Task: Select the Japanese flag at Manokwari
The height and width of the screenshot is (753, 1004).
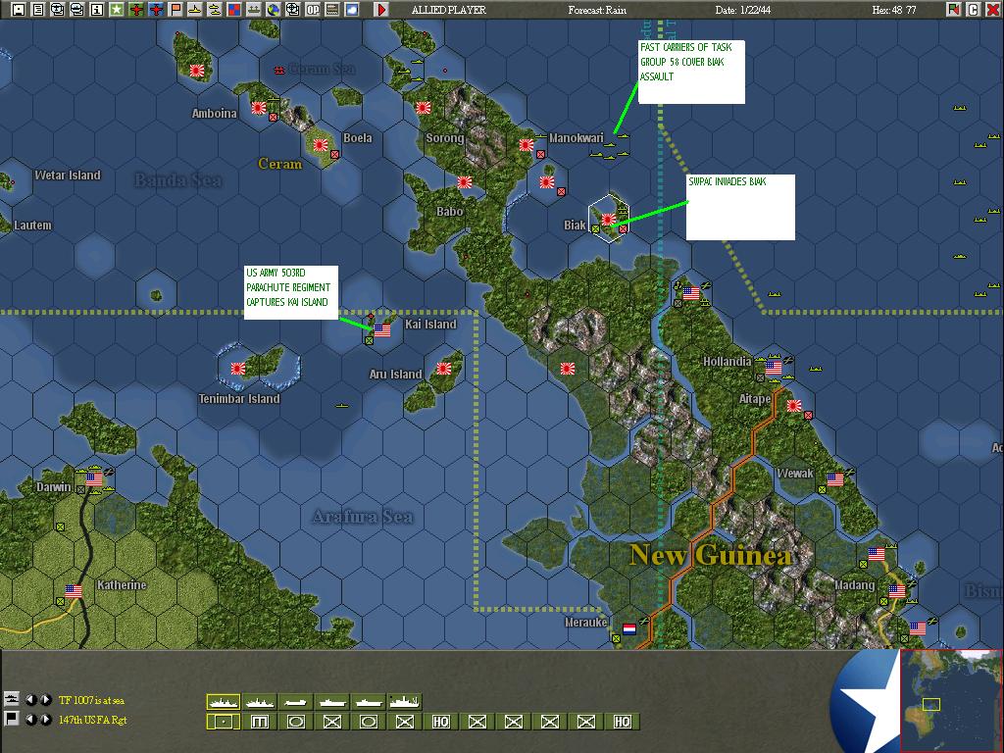Action: tap(527, 145)
